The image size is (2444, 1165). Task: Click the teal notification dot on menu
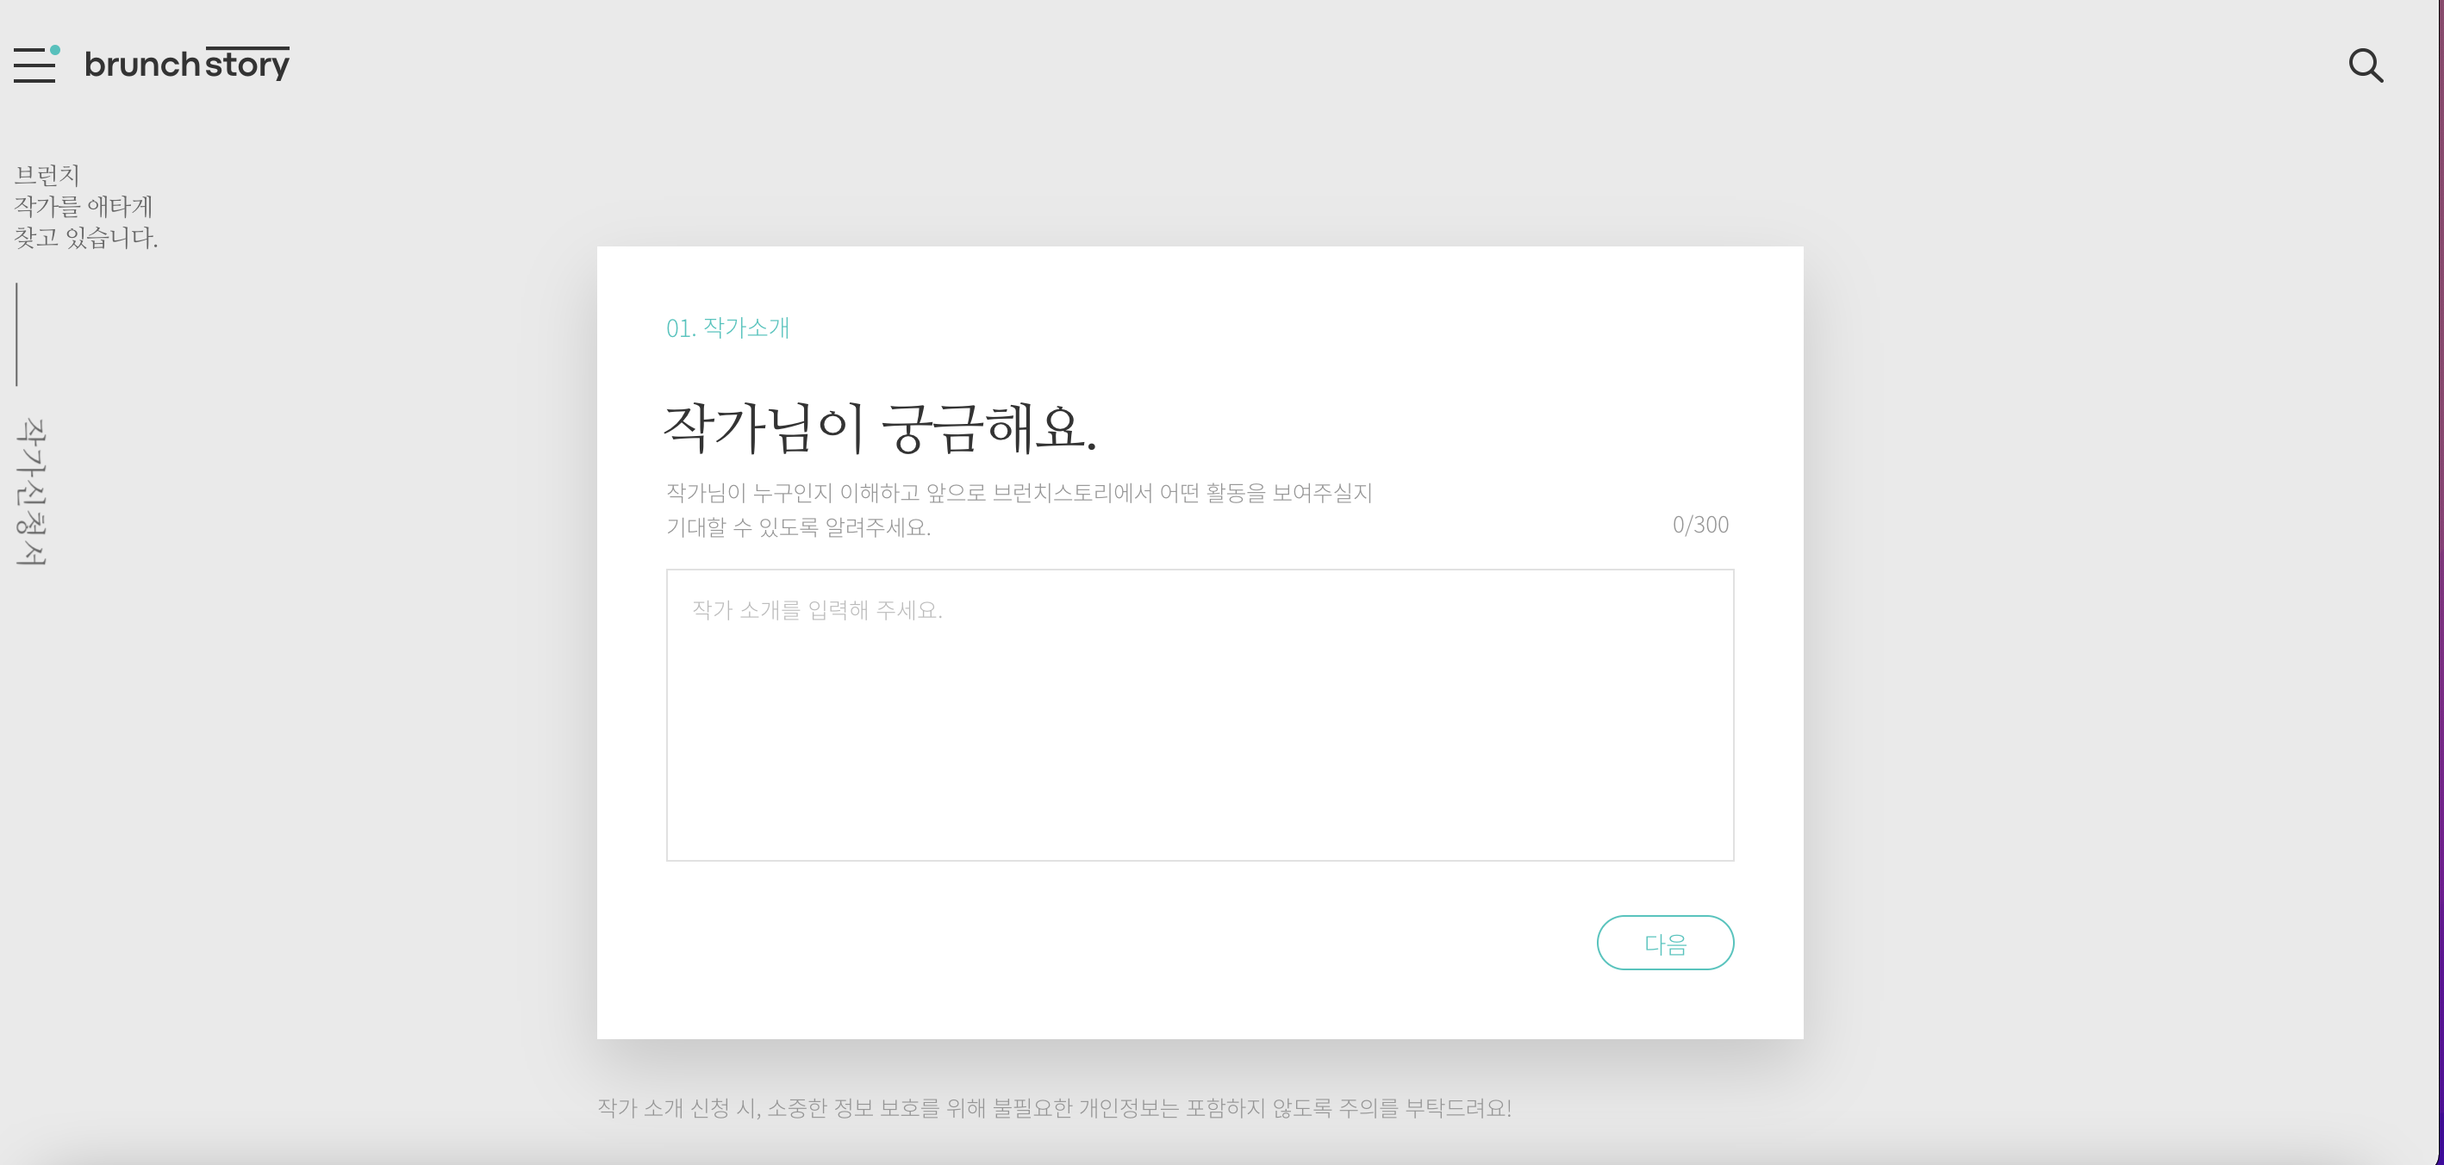[55, 50]
